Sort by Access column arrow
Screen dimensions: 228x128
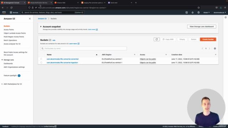coord(166,55)
